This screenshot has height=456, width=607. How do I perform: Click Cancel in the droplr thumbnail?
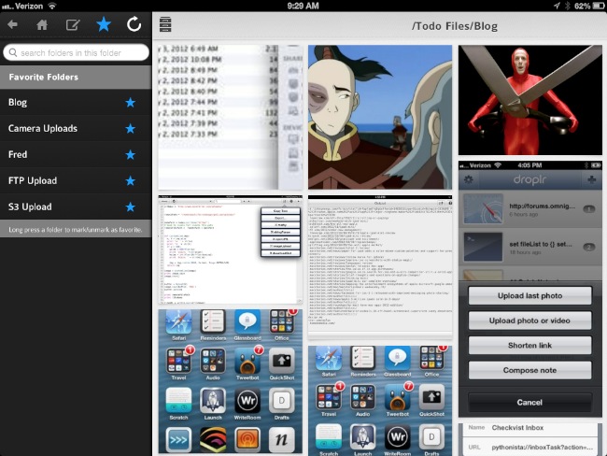coord(529,402)
